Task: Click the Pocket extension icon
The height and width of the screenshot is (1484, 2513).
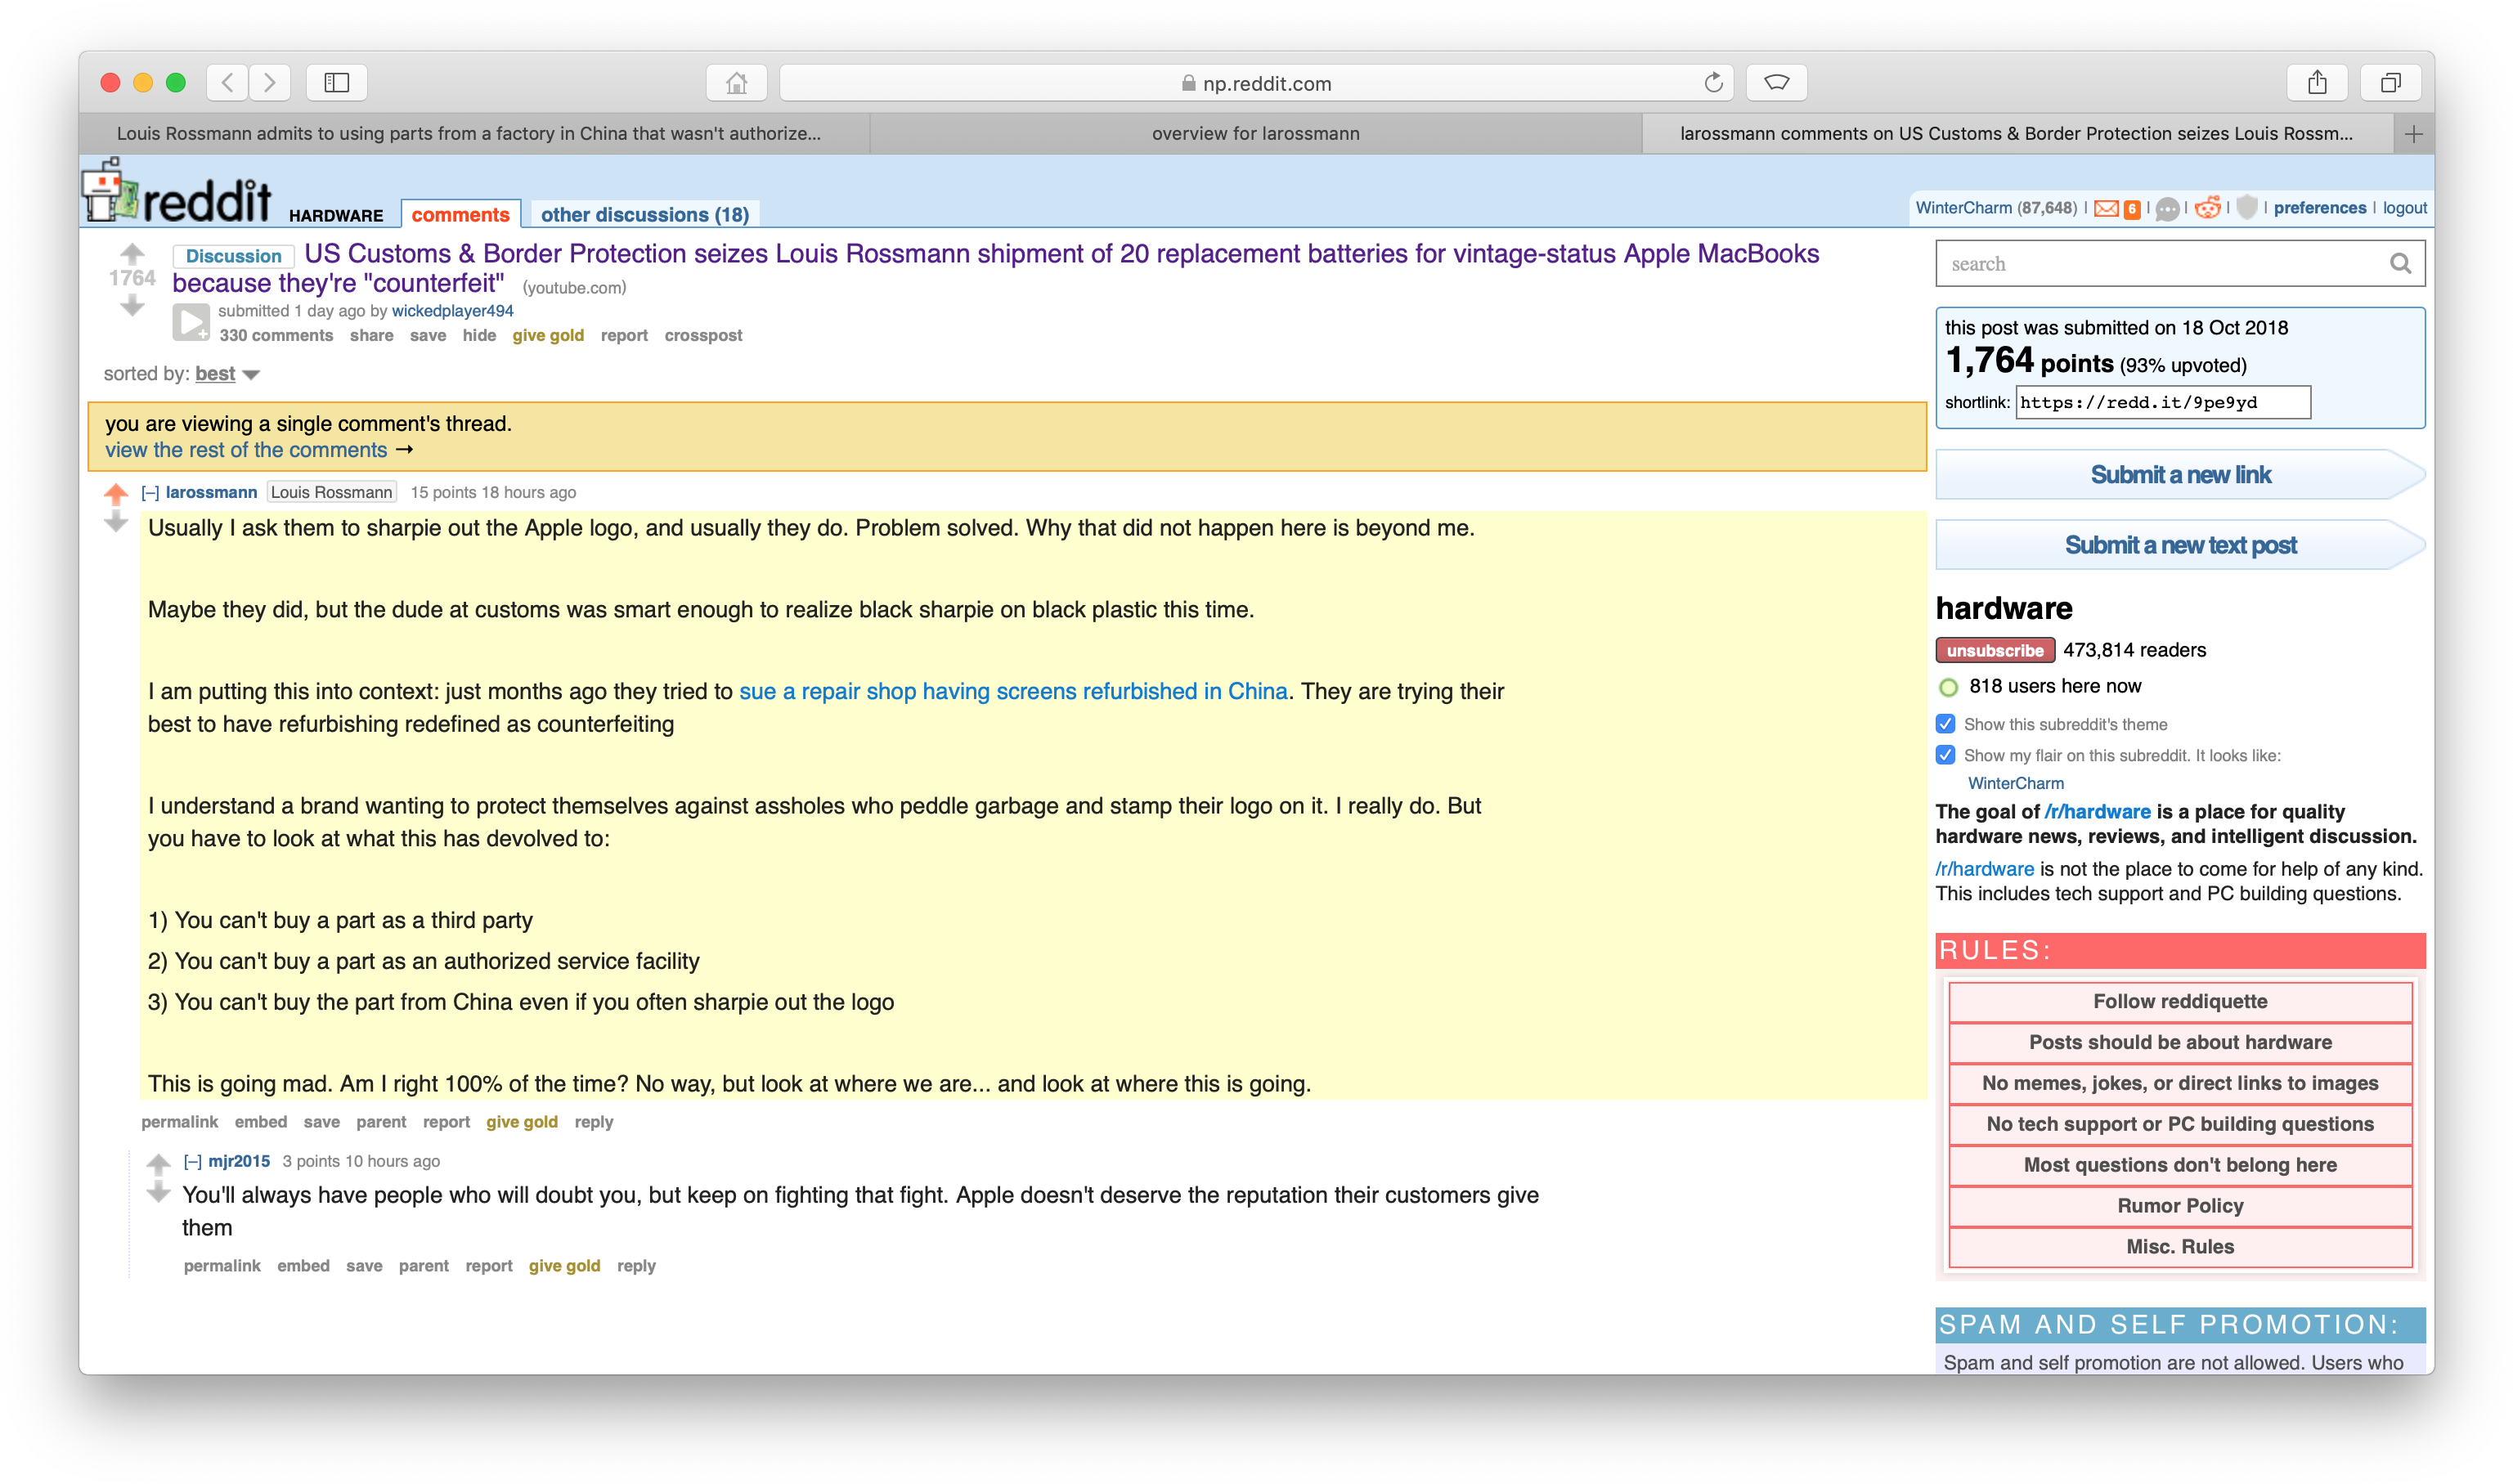Action: point(1776,83)
